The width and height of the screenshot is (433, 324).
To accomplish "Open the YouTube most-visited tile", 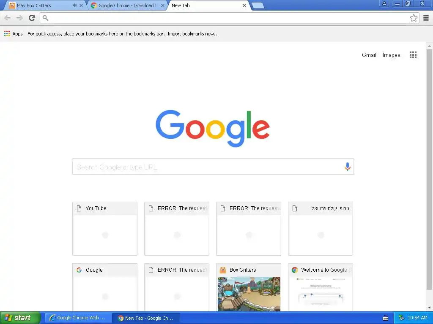I will tap(105, 228).
